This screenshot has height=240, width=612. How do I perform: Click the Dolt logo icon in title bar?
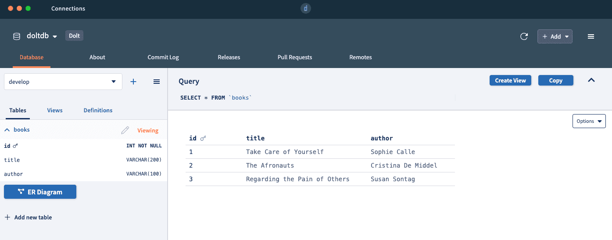point(306,8)
